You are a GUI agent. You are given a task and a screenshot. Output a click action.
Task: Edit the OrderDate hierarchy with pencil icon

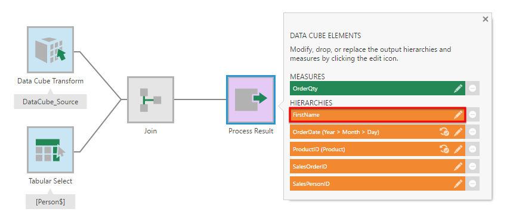tap(458, 132)
